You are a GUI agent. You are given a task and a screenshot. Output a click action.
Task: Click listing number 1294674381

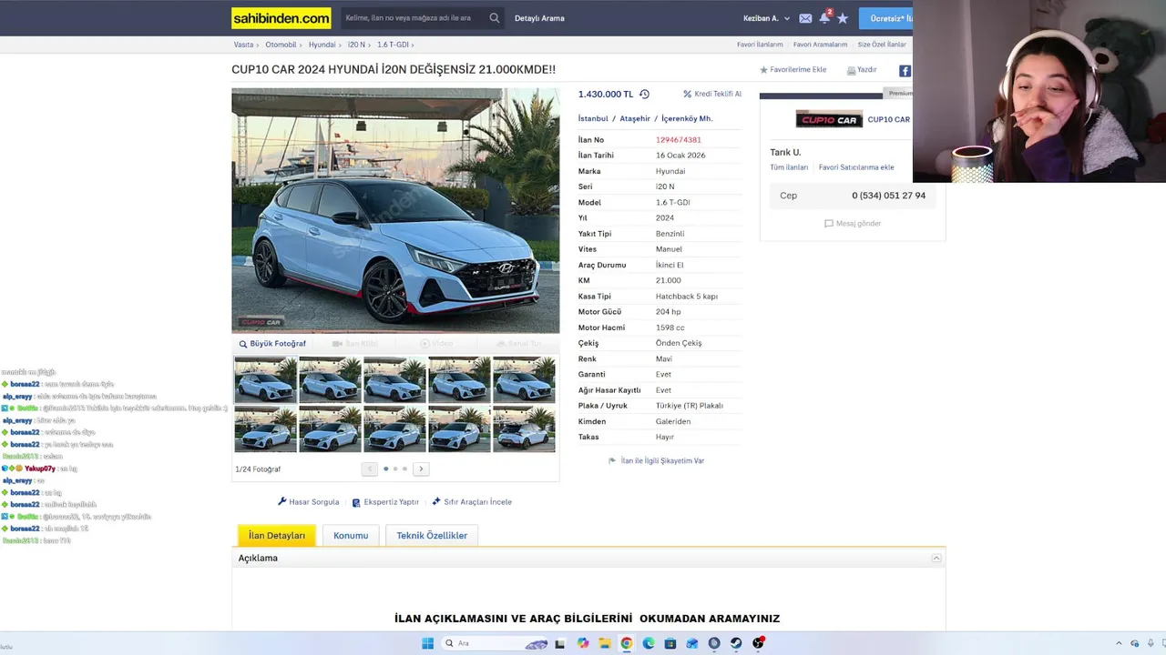(x=679, y=140)
